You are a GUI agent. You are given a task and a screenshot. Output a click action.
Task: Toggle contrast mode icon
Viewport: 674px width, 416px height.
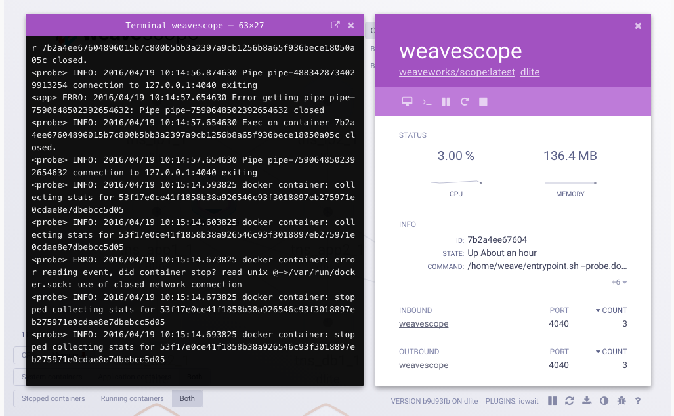click(604, 401)
